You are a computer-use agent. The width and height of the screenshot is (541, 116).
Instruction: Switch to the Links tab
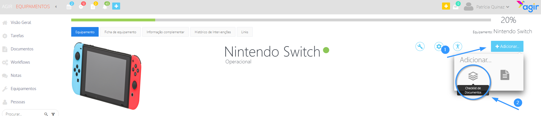tap(245, 32)
